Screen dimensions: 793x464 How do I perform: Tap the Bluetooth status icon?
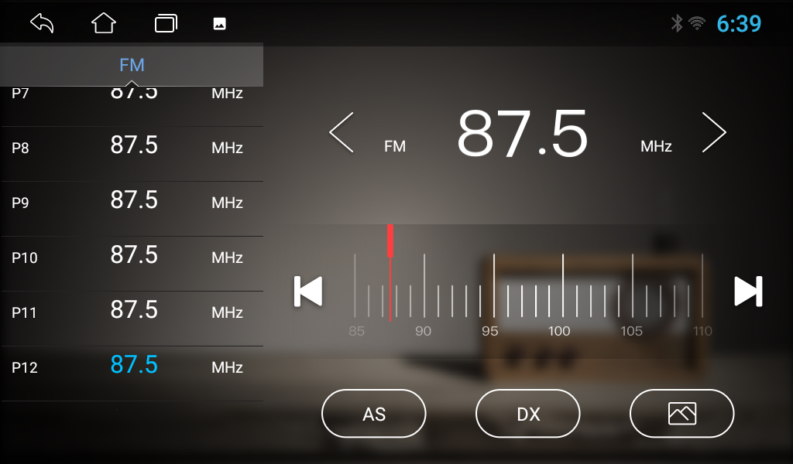677,23
